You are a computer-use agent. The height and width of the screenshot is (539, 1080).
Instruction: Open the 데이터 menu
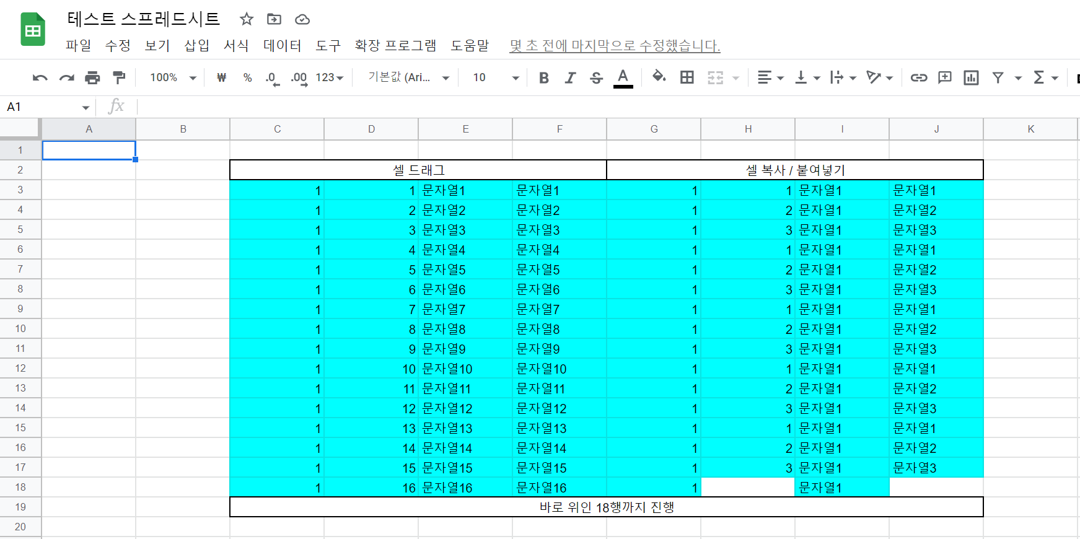point(282,45)
